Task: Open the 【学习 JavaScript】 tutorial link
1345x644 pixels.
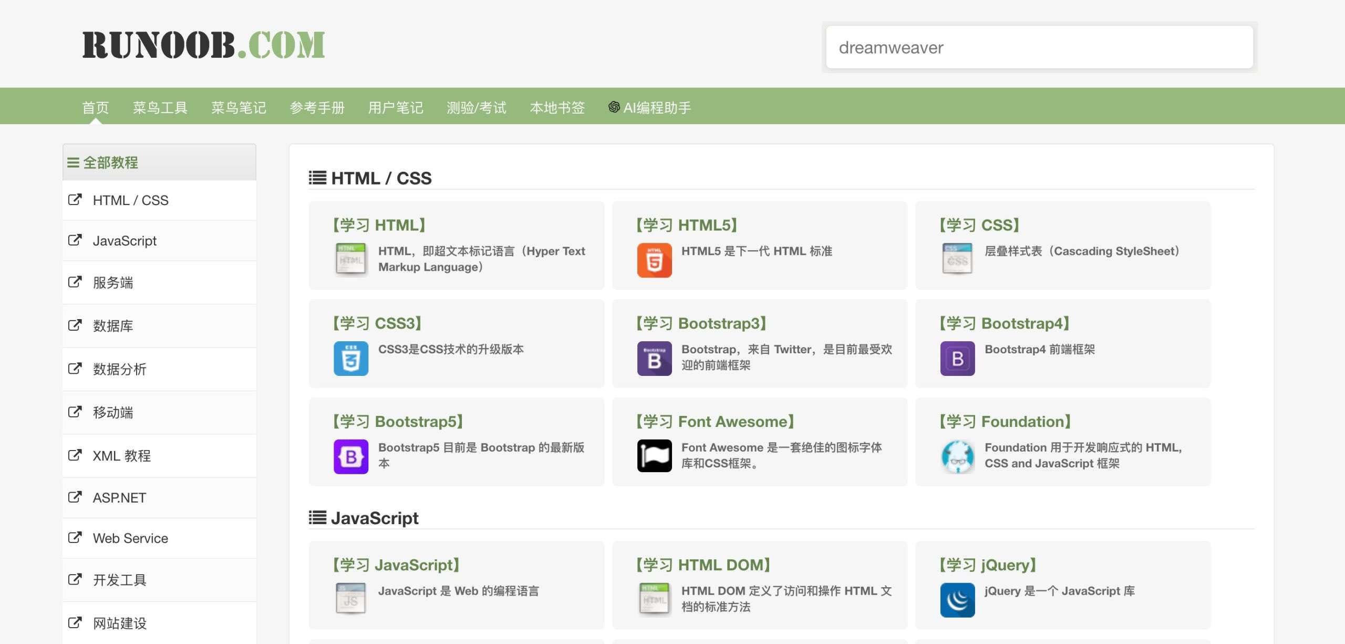Action: tap(396, 565)
